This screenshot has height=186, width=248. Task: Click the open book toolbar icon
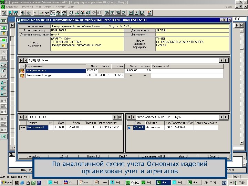pos(71,13)
